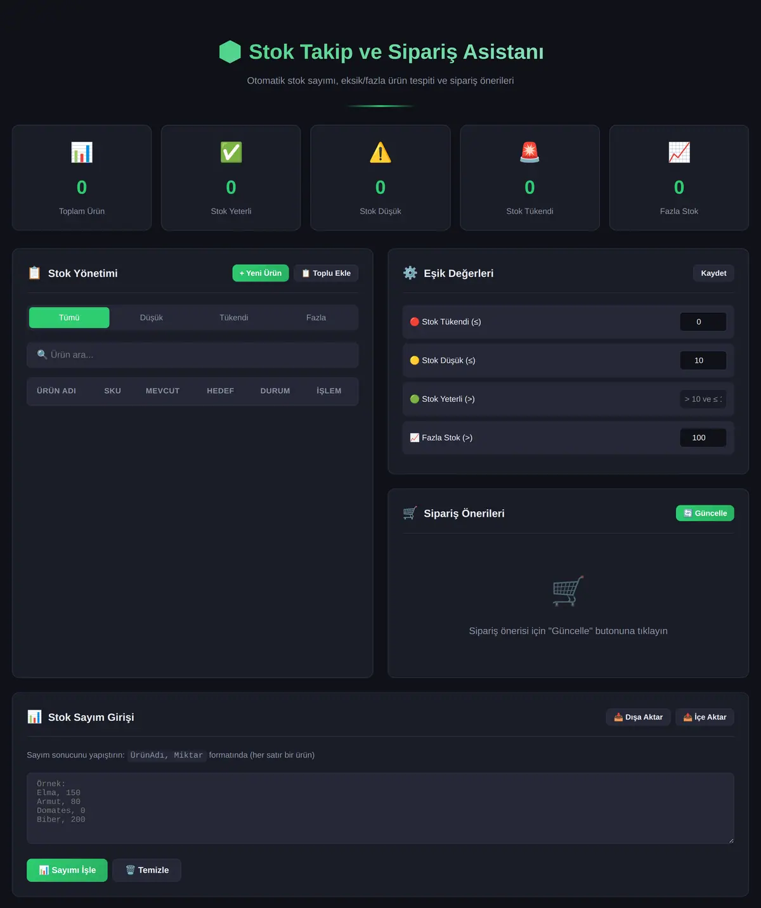Click the HEDEF column header

coord(220,391)
